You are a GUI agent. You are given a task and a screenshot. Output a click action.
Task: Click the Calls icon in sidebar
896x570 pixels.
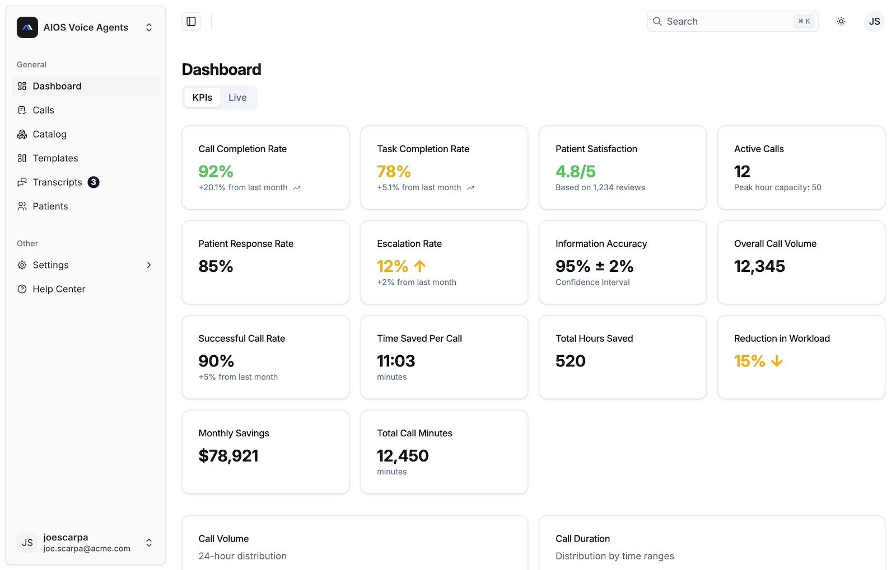pyautogui.click(x=22, y=110)
